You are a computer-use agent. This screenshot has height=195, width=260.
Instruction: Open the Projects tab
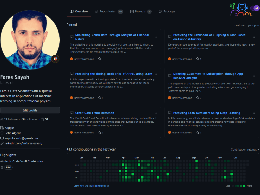click(141, 11)
